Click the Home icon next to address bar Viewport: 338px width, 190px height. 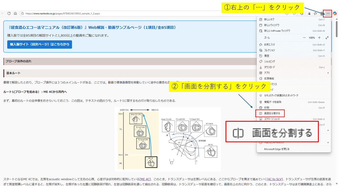15,13
